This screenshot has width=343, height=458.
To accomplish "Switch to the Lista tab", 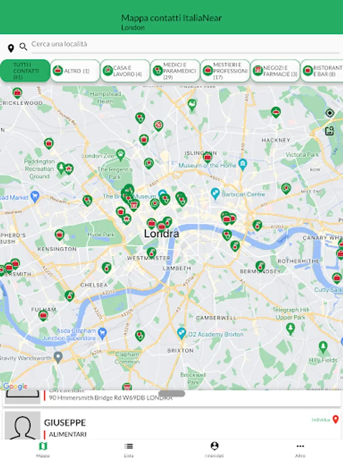I will pos(129,449).
